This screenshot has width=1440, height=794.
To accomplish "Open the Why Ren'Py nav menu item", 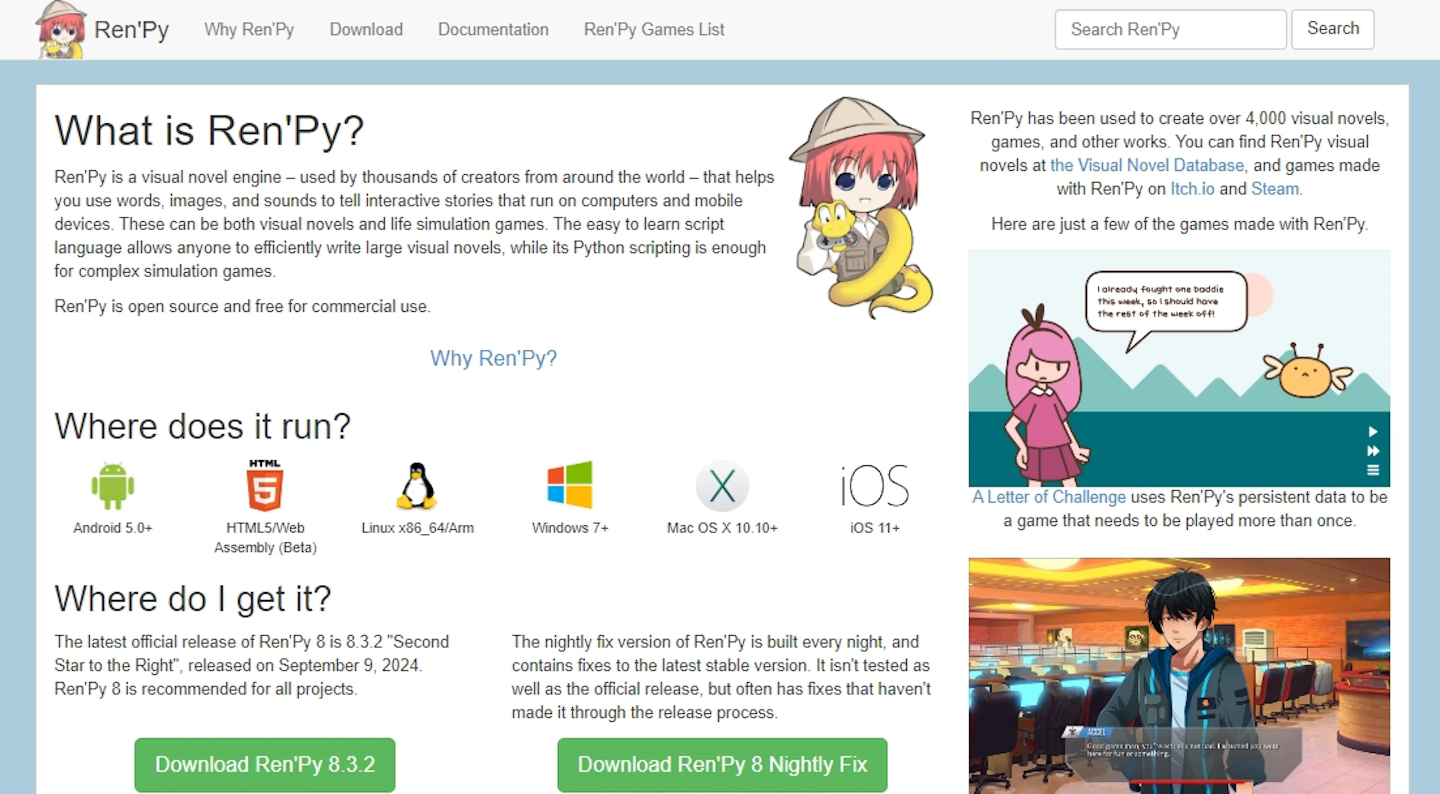I will click(249, 30).
